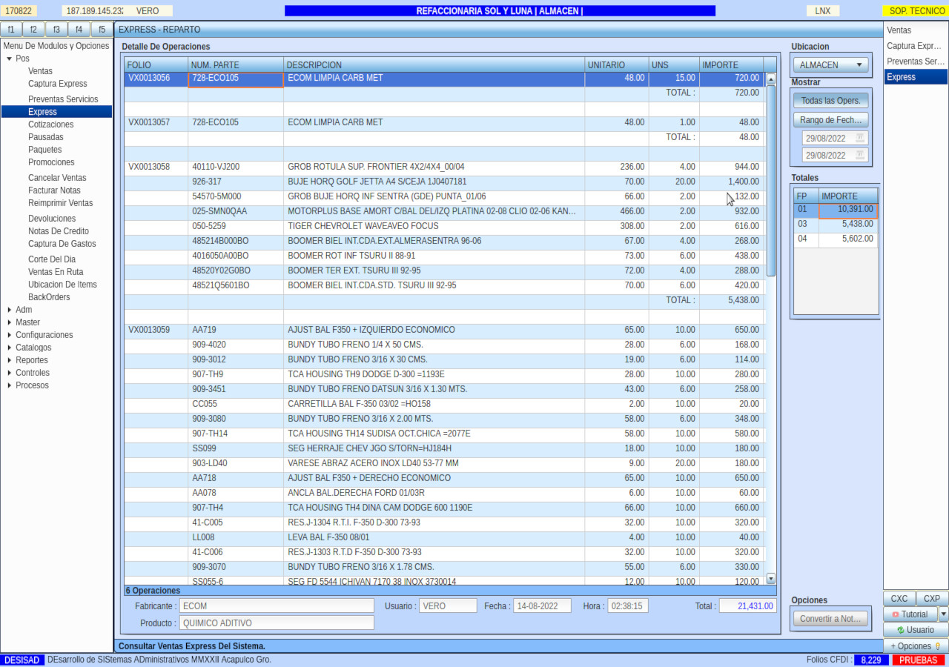Click Rango de Fech… button
This screenshot has width=949, height=667.
coord(830,119)
